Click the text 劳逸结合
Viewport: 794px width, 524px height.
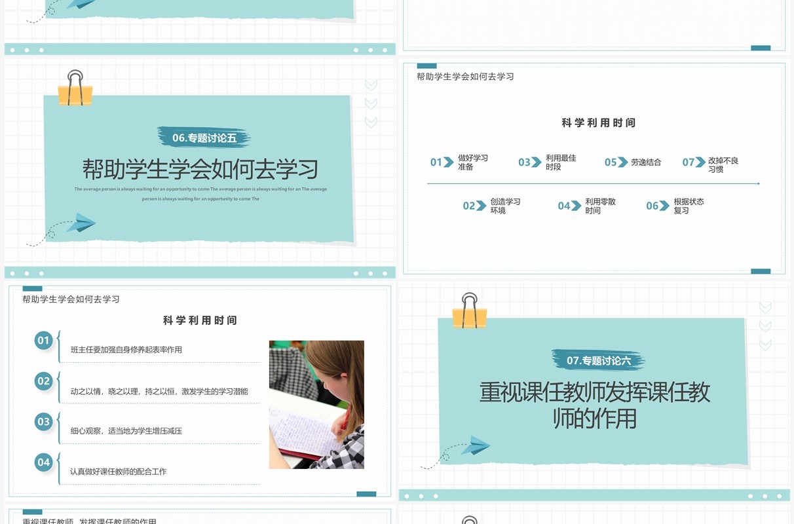(x=646, y=162)
